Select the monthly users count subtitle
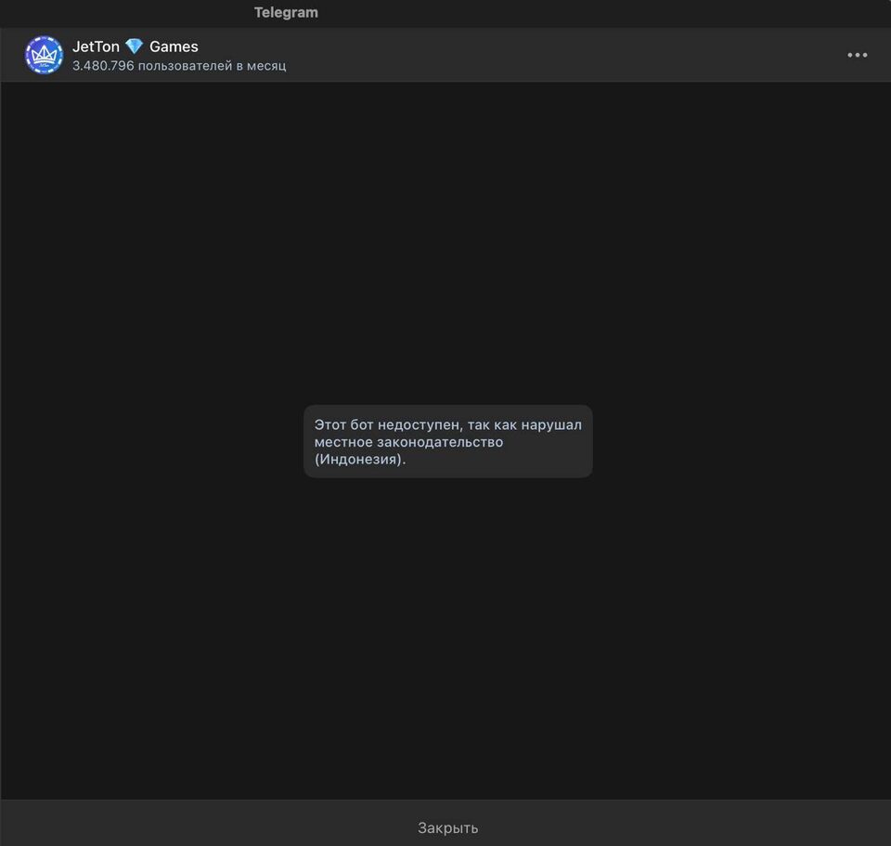891x846 pixels. [x=179, y=66]
